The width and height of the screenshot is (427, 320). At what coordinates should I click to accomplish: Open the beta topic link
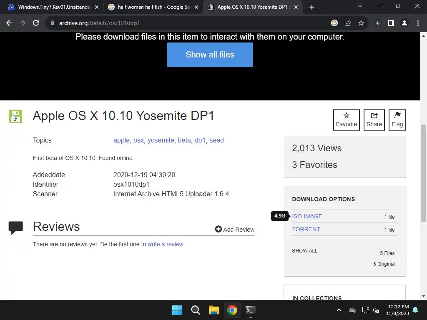[x=184, y=140]
